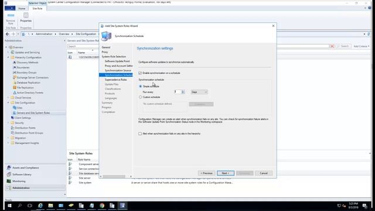Screen dimensions: 375x211
Task: Open the Monitoring workspace
Action: click(x=19, y=181)
